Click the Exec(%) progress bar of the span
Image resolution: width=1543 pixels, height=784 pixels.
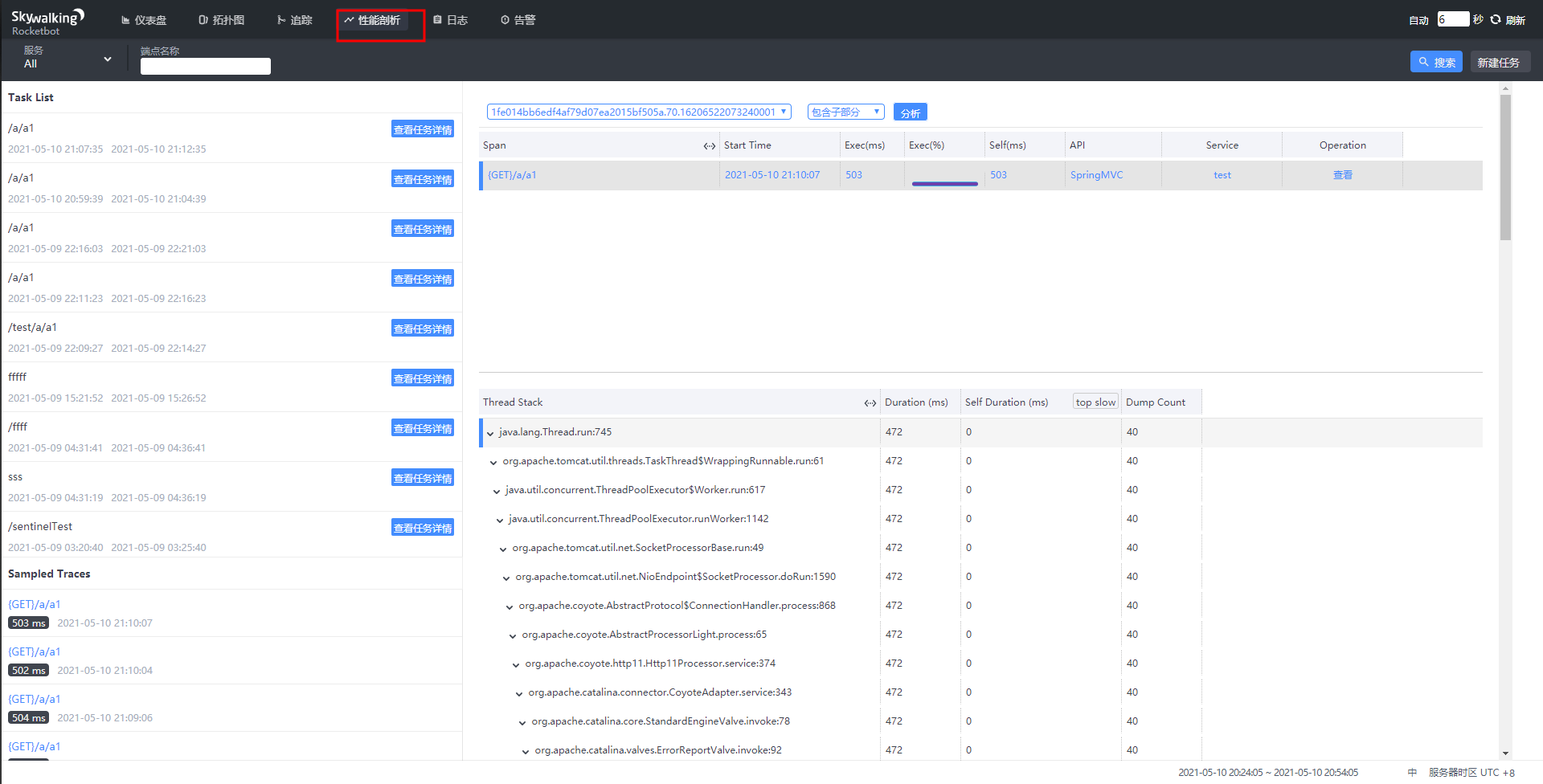point(945,183)
